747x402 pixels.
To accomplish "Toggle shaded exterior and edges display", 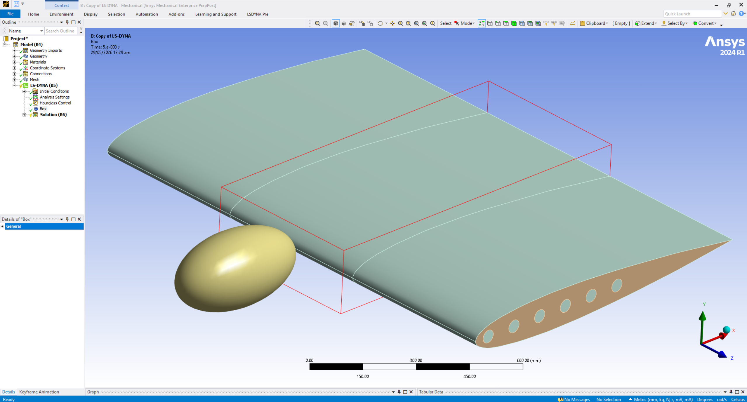I will (336, 23).
